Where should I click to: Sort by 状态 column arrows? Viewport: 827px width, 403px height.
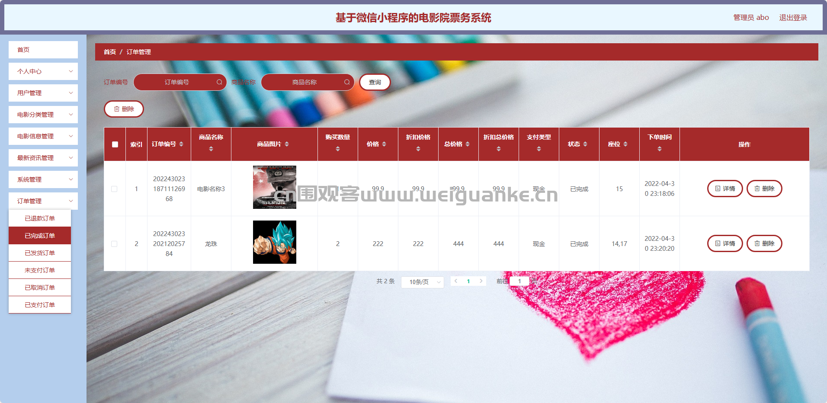(x=585, y=144)
